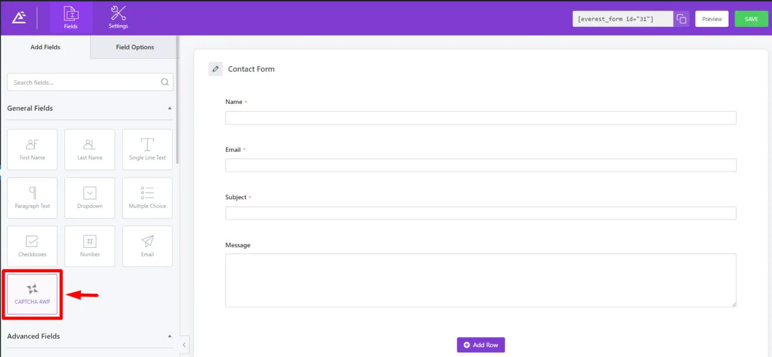Viewport: 772px width, 357px height.
Task: Click the Email input in the form
Action: point(481,165)
